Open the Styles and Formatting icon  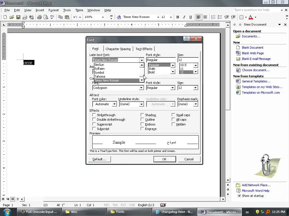119,17
